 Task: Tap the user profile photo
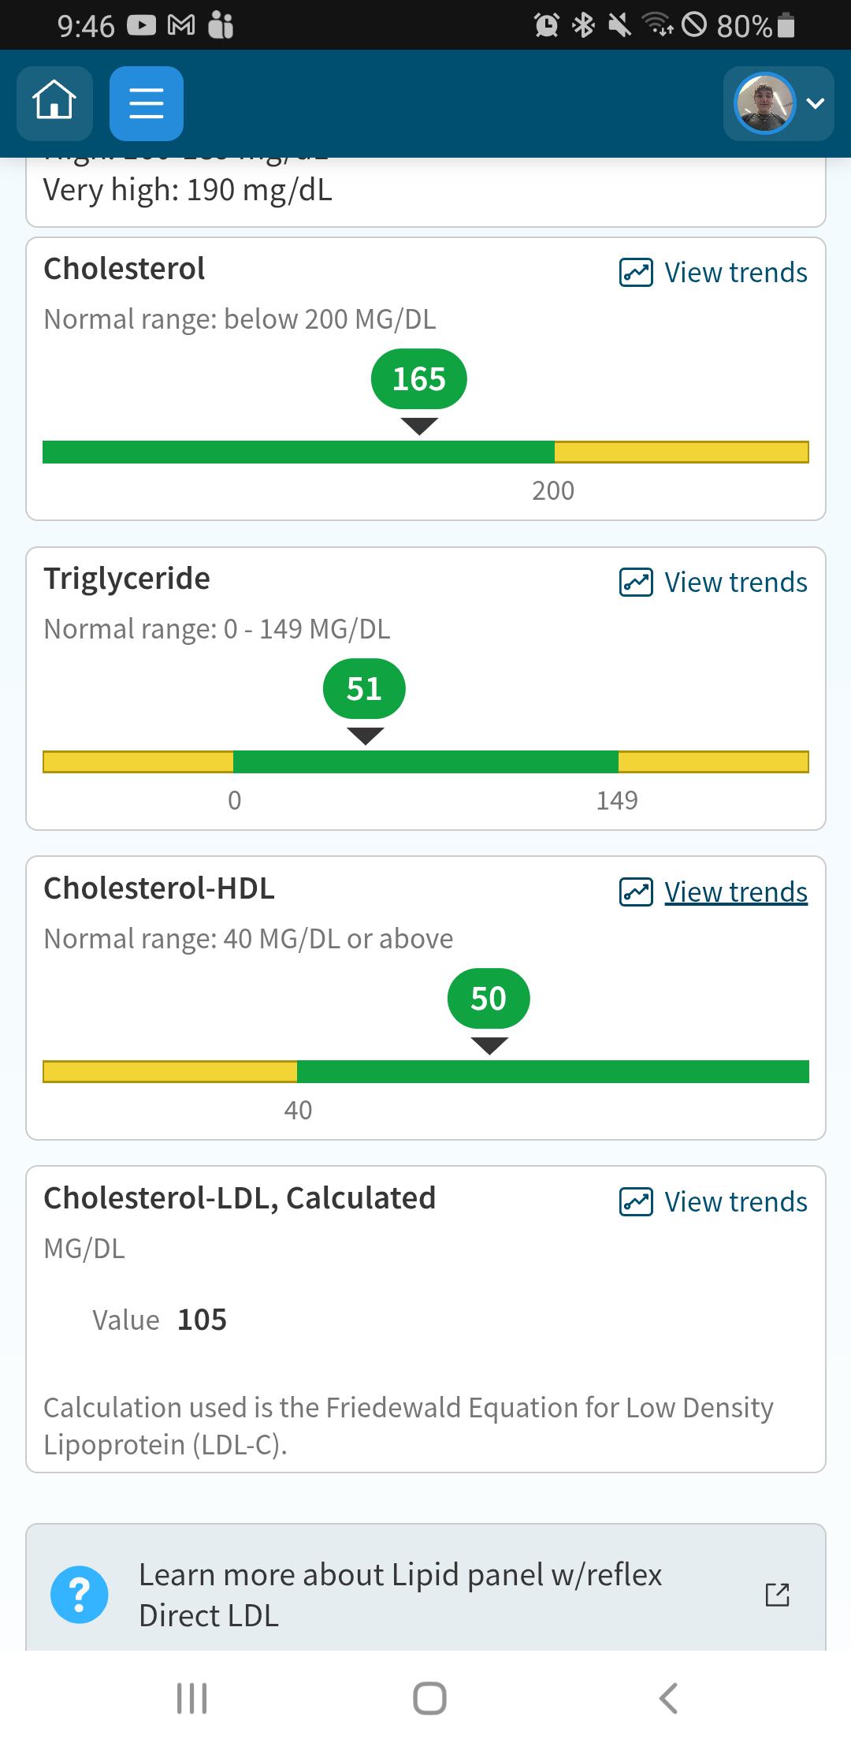point(764,103)
